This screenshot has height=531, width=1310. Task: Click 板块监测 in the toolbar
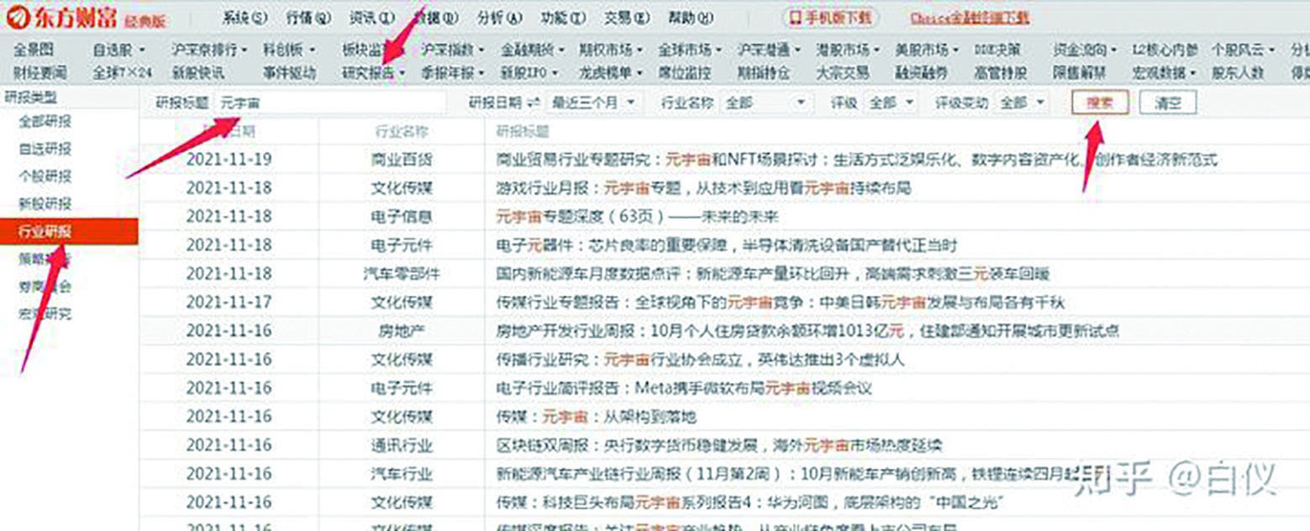[x=371, y=50]
